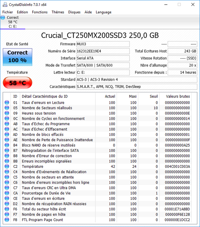Click the ID column header
Screen dimensions: 200x227
[x=15, y=96]
